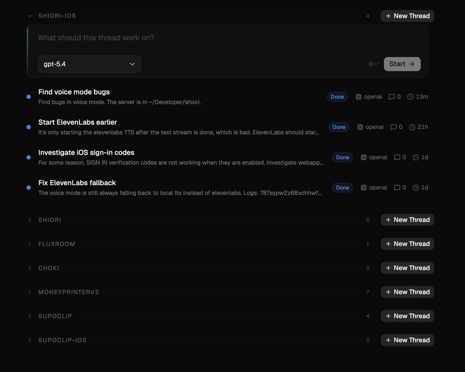Collapse the SHIORI-IOS section
The height and width of the screenshot is (372, 465).
pos(29,16)
